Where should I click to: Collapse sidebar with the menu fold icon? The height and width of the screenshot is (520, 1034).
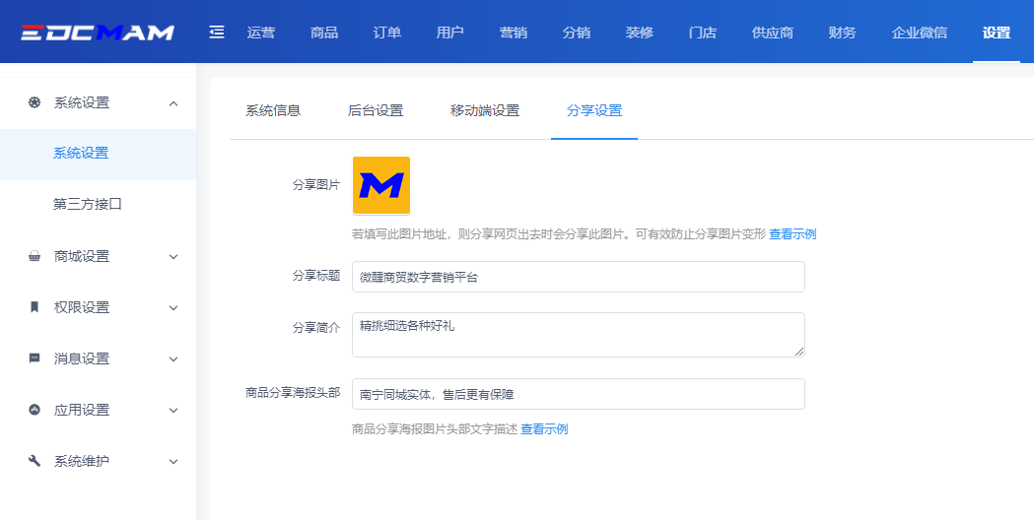click(217, 32)
